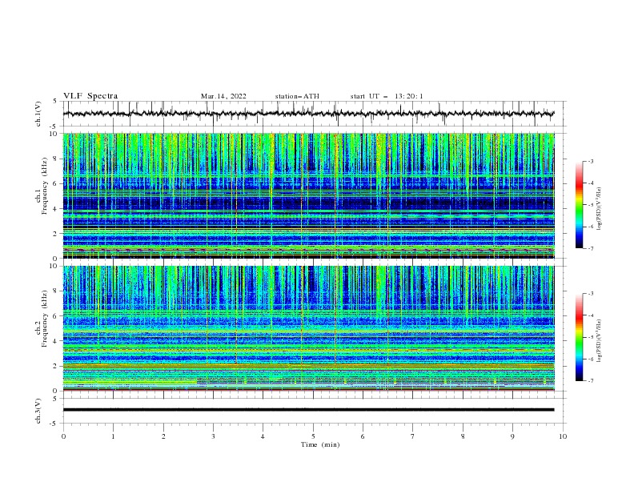This screenshot has height=490, width=634.
Task: Click time axis tick label "1"
Action: (x=113, y=436)
